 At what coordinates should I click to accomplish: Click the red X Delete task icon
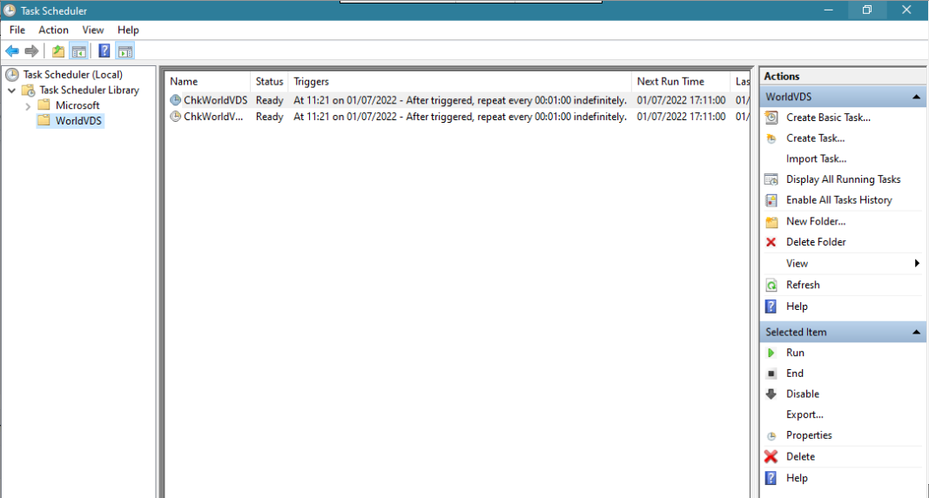pyautogui.click(x=771, y=456)
